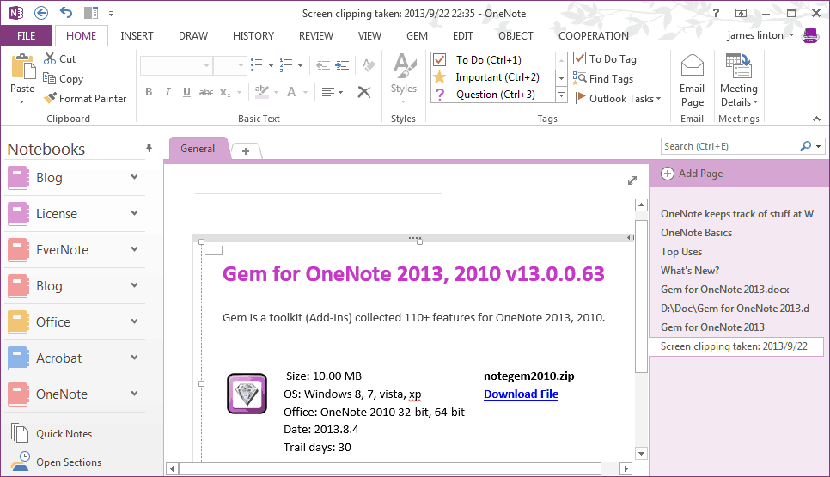Click the font color A button
Image resolution: width=830 pixels, height=477 pixels.
pyautogui.click(x=291, y=92)
